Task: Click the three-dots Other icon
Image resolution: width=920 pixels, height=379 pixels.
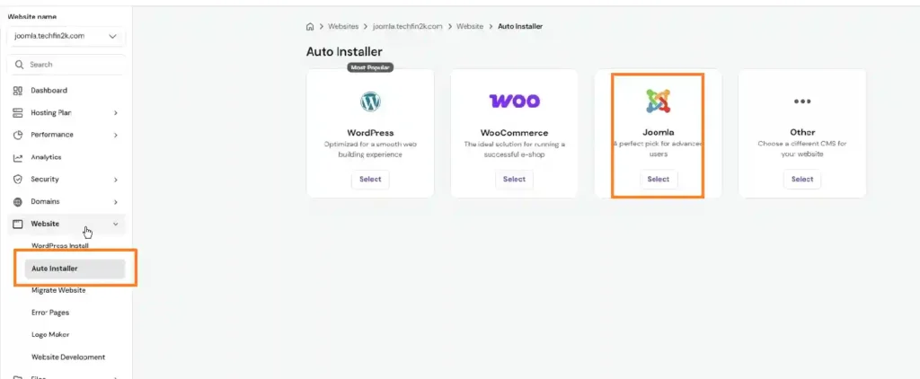Action: 801,101
